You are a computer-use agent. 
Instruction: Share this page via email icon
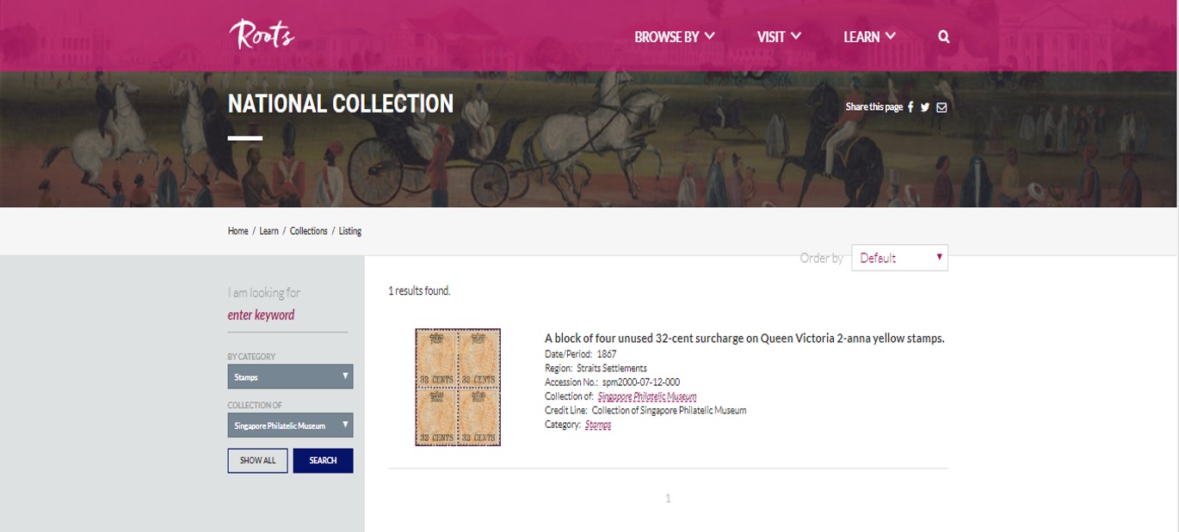941,107
